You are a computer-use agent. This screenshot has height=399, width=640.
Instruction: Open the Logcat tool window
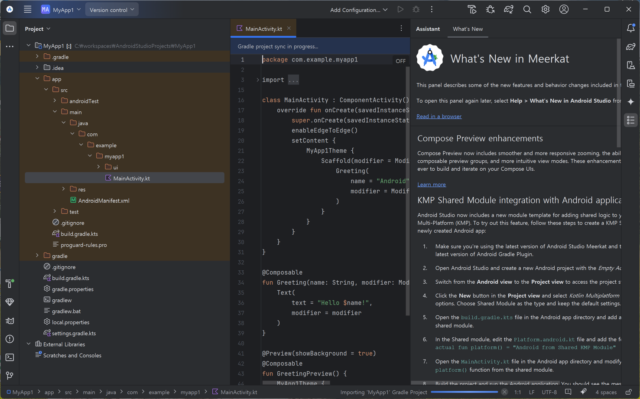[x=10, y=321]
